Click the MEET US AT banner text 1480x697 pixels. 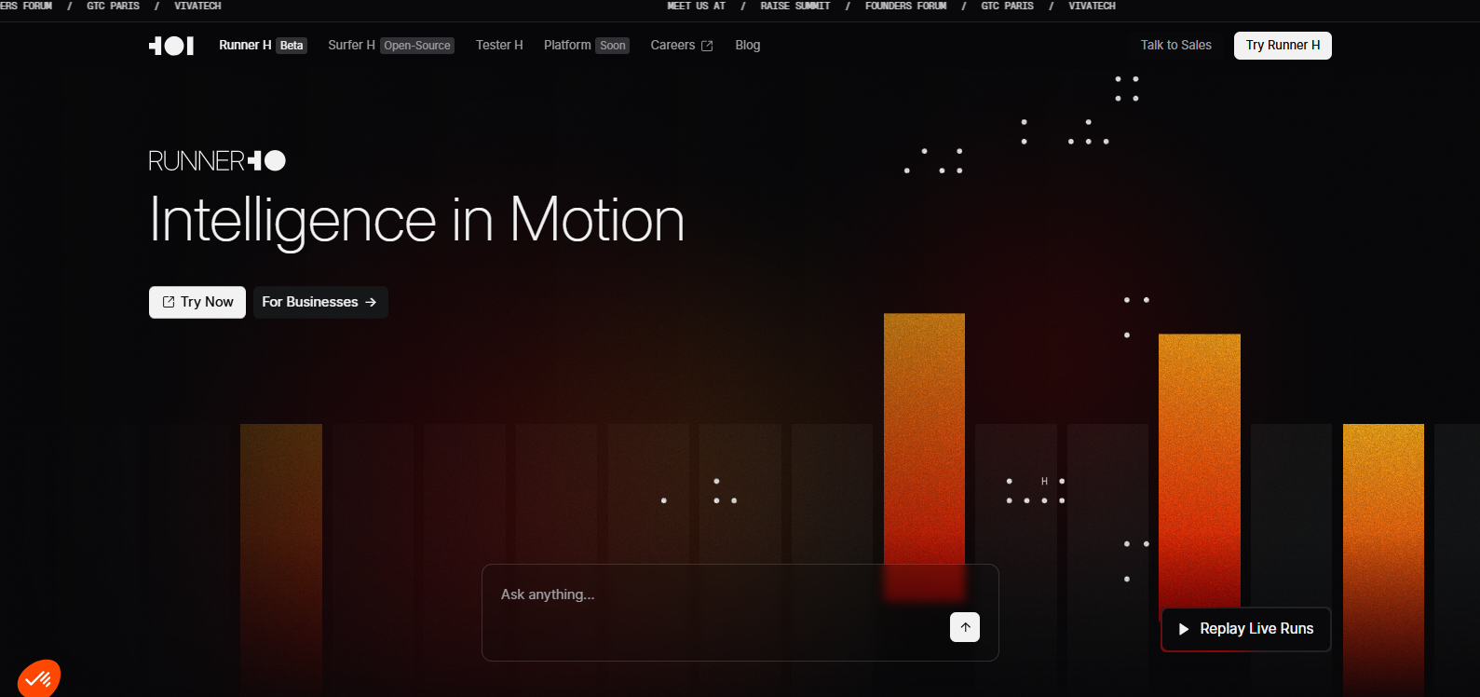click(697, 6)
